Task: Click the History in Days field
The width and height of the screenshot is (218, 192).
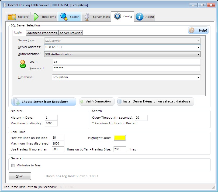Action: [x=51, y=118]
